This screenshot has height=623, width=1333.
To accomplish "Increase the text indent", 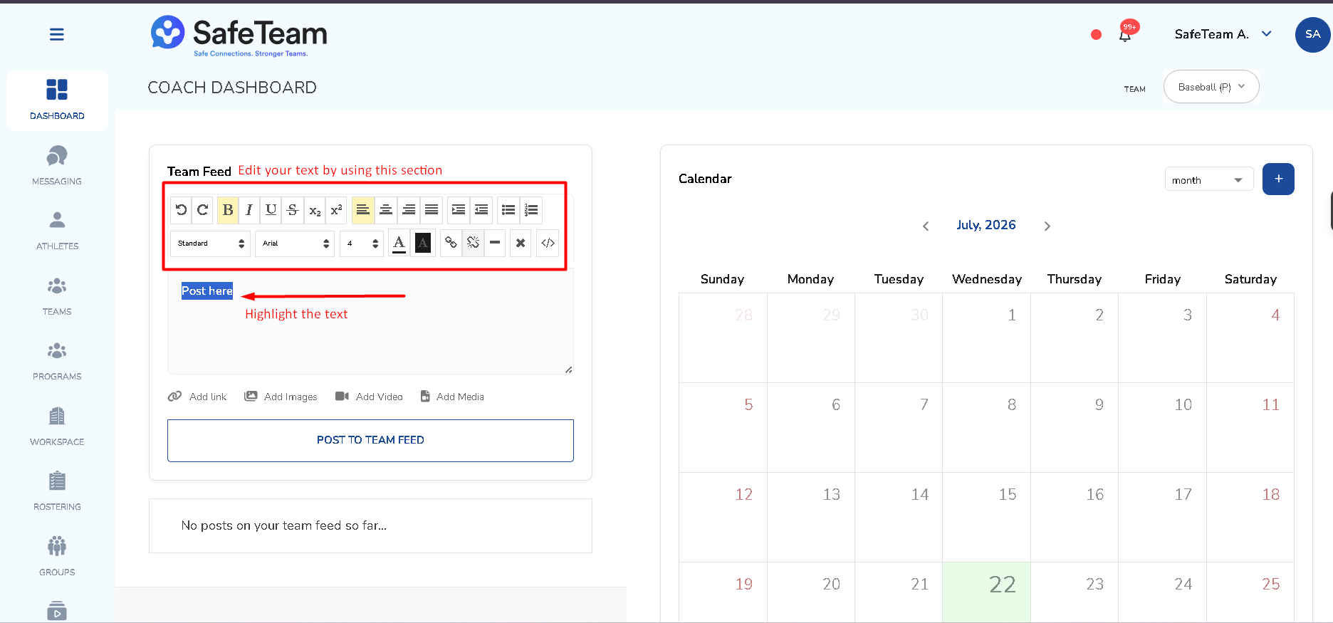I will [459, 209].
